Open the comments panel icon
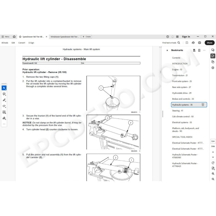 coord(213,50)
